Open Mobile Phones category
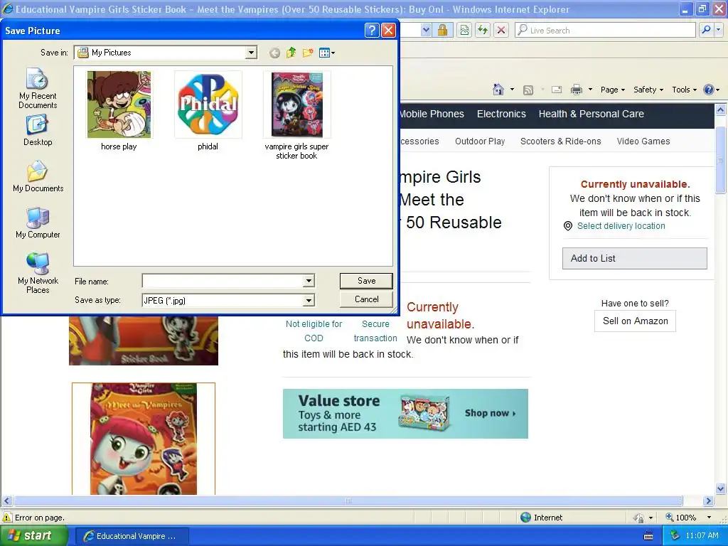 [432, 114]
